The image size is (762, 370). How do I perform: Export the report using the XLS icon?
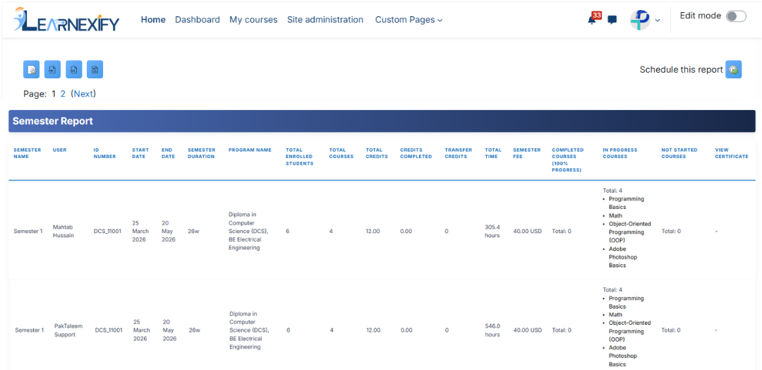click(74, 69)
